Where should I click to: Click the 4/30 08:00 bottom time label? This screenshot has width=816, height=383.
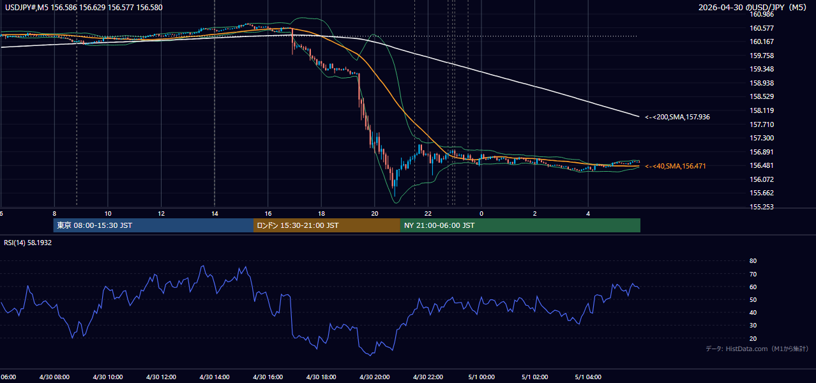(x=54, y=377)
